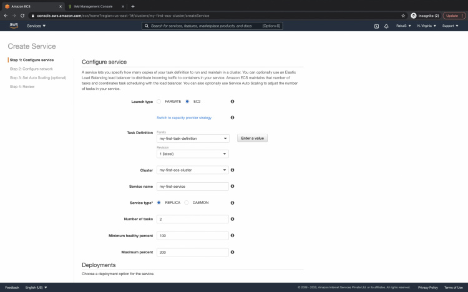
Task: Click info icon beside Minimum healthy percent
Action: coord(232,235)
